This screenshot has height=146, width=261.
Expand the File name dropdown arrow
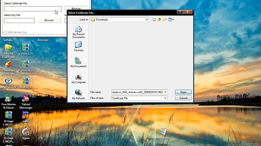point(165,92)
